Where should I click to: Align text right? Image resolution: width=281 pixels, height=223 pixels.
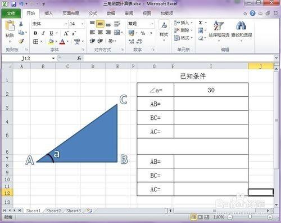108,33
